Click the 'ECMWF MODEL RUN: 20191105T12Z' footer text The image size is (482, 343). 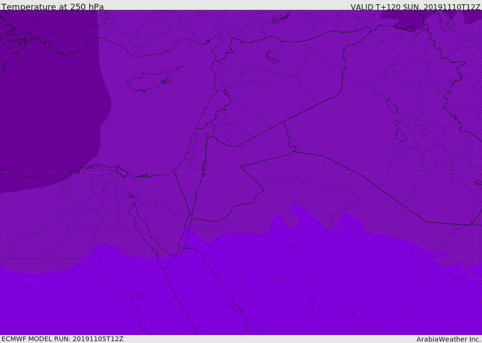(63, 339)
